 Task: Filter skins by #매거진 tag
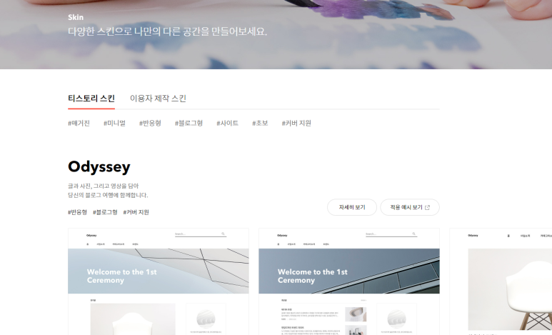point(79,123)
